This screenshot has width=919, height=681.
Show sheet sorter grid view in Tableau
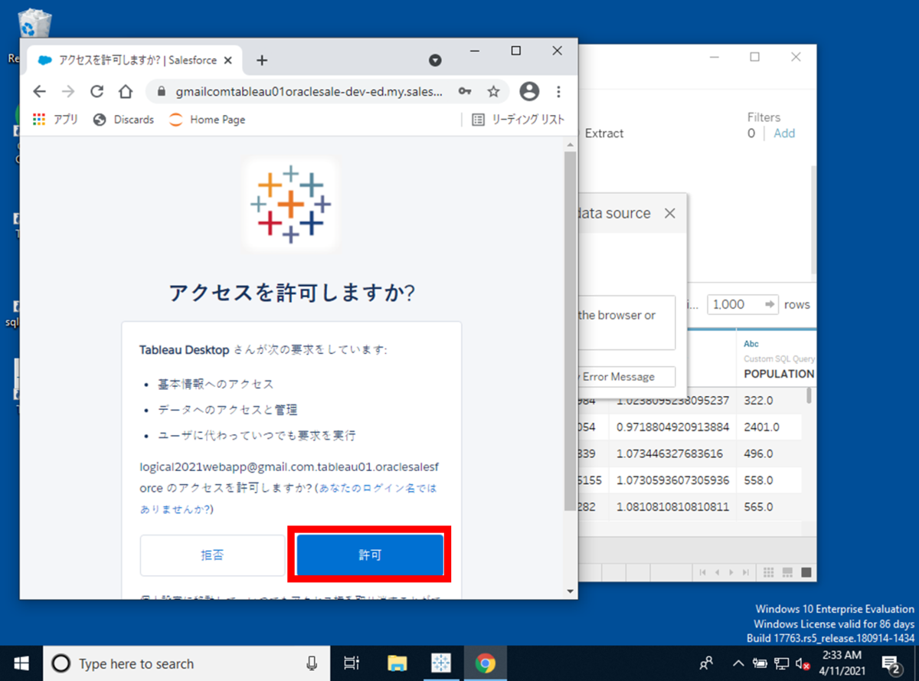pyautogui.click(x=768, y=572)
